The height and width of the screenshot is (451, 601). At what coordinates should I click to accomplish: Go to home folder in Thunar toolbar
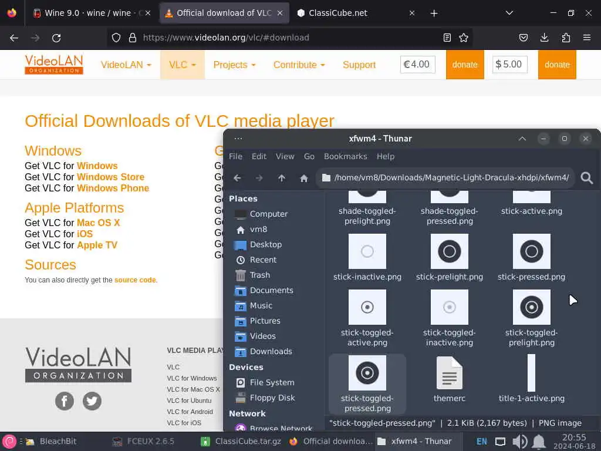tap(304, 178)
